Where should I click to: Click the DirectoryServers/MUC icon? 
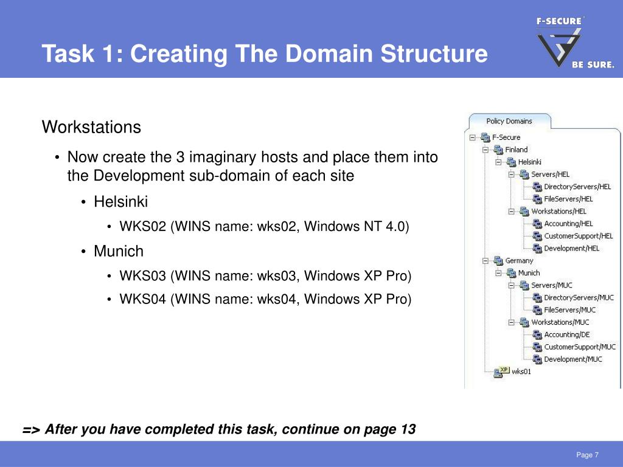(x=537, y=298)
